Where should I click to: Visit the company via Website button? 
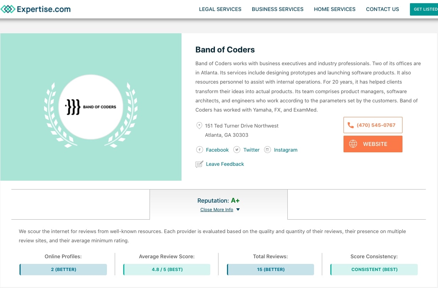click(x=373, y=144)
